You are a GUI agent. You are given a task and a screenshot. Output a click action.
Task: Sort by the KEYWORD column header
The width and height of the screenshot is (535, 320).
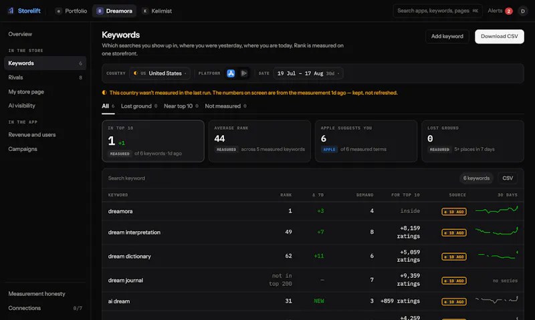tap(118, 195)
